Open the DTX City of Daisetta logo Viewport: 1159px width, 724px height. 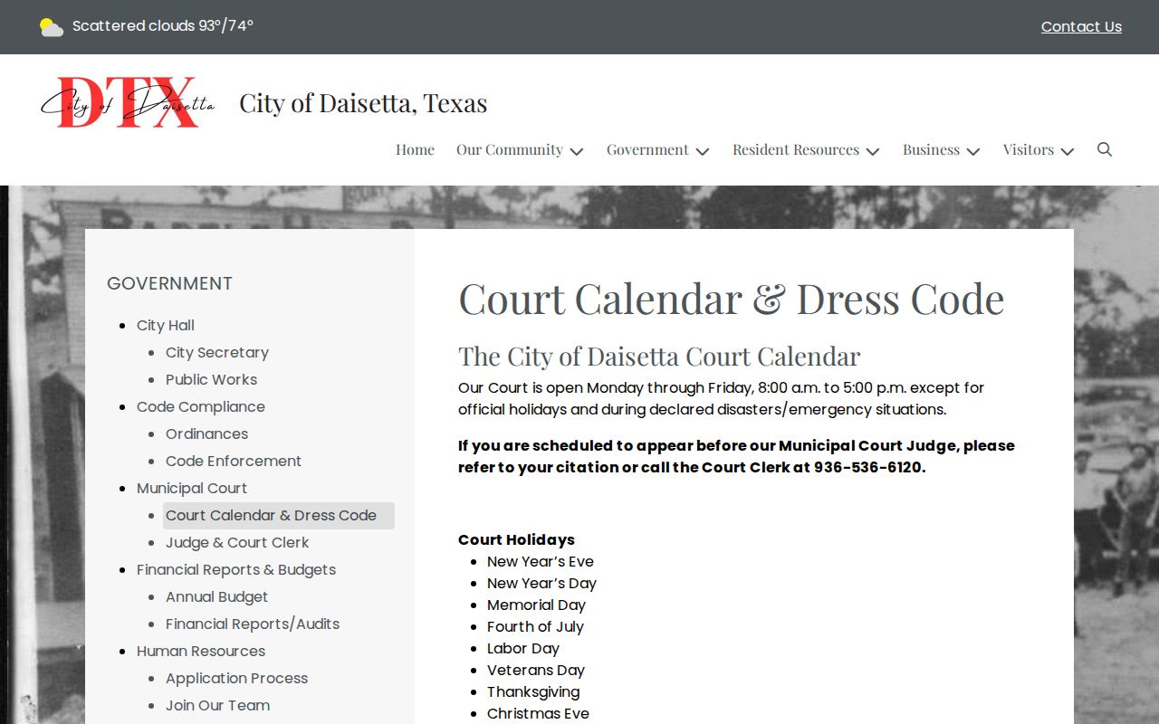128,102
